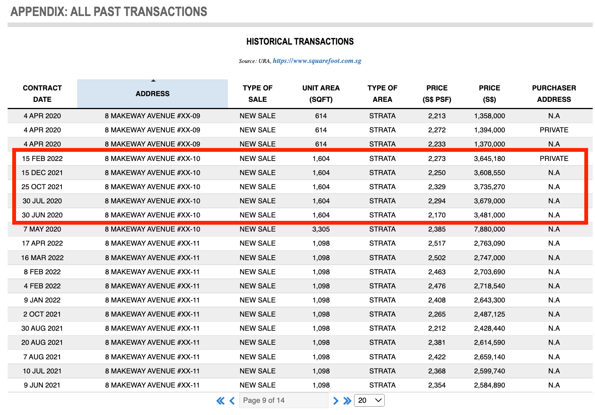
Task: Select the 7 MAY 2020 contract date cell
Action: (42, 229)
